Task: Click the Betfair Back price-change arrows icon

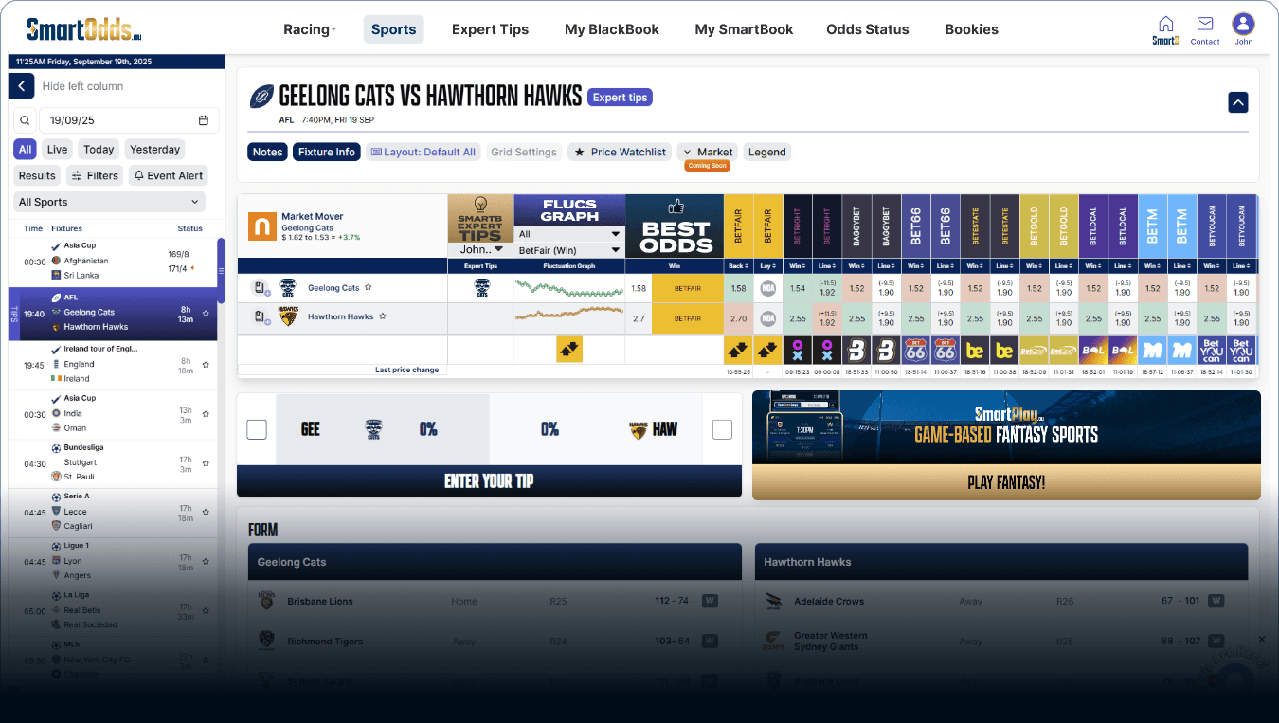Action: click(738, 350)
